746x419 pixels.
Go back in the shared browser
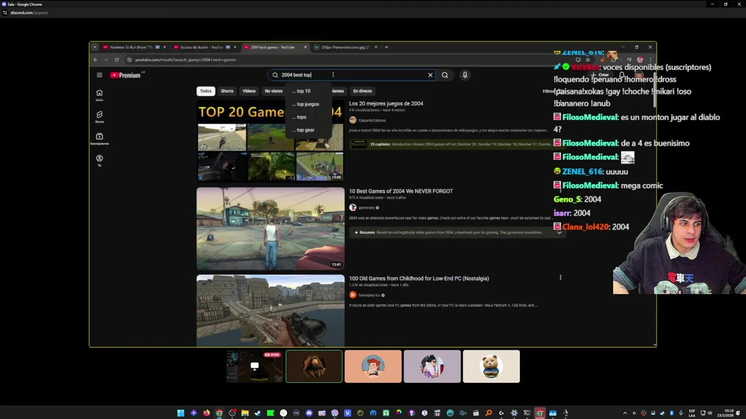click(96, 59)
